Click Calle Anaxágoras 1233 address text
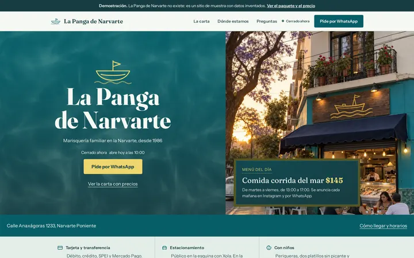This screenshot has height=258, width=414. pyautogui.click(x=51, y=226)
